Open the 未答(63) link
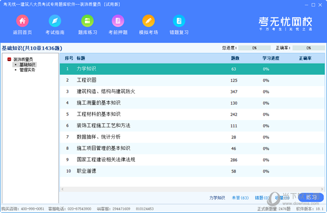327x213 pixels. pyautogui.click(x=240, y=198)
